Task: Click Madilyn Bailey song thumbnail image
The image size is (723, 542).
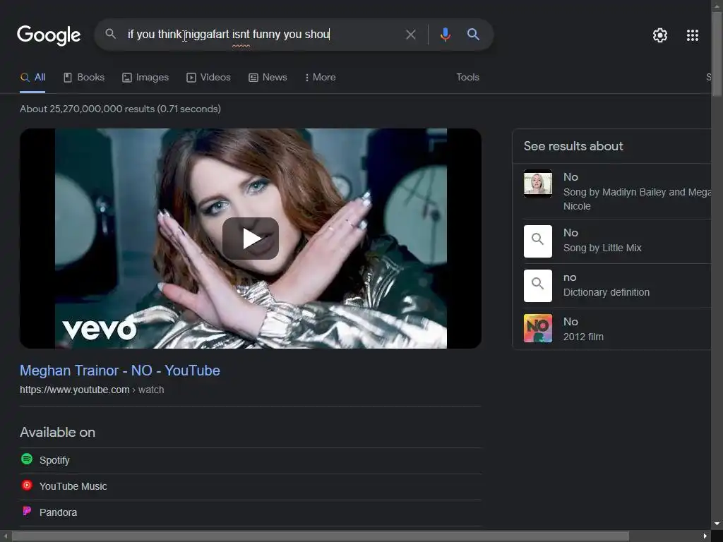Action: pos(537,183)
